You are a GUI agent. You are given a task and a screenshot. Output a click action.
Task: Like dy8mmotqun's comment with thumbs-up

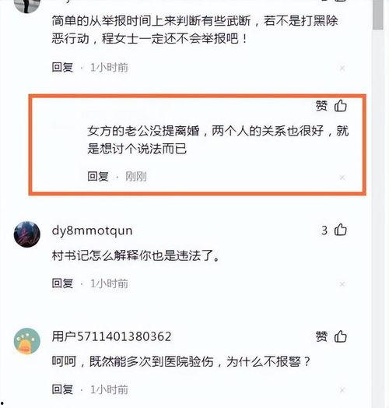[341, 230]
